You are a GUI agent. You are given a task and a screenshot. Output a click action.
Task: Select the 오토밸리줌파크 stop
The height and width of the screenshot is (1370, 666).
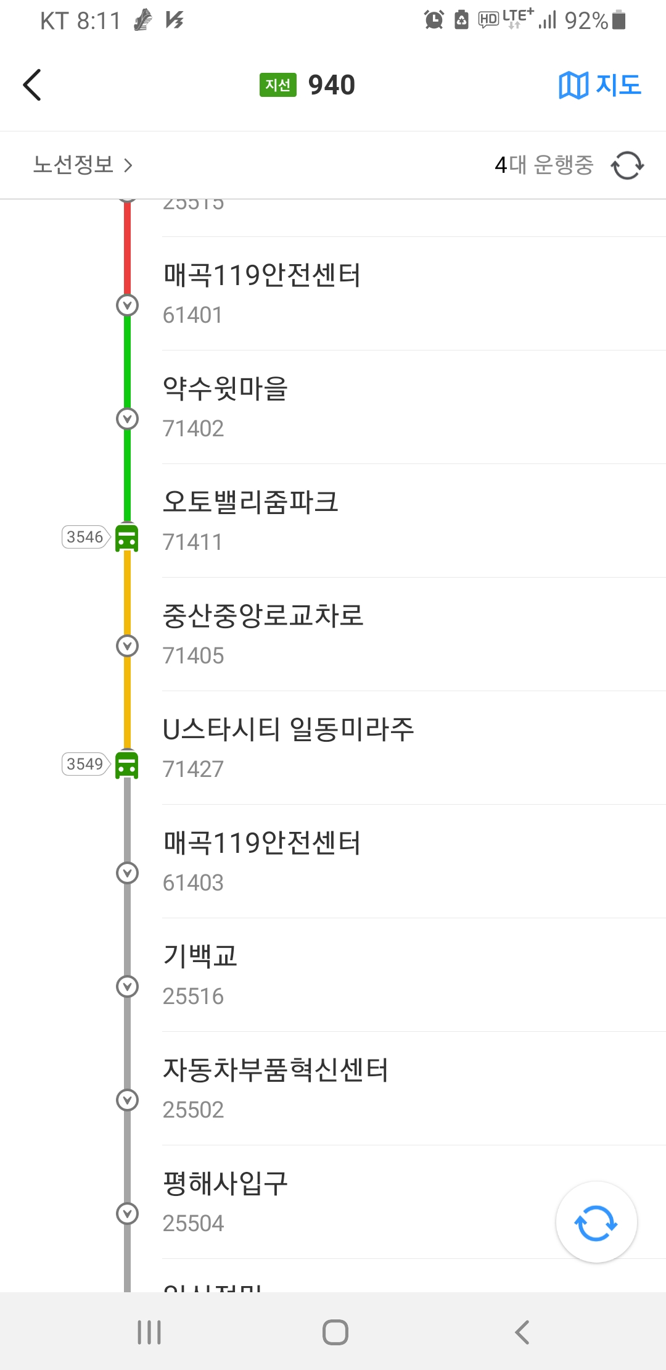(x=413, y=521)
